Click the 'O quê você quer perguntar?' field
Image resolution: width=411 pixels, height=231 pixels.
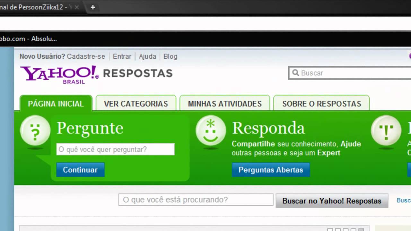click(x=115, y=149)
